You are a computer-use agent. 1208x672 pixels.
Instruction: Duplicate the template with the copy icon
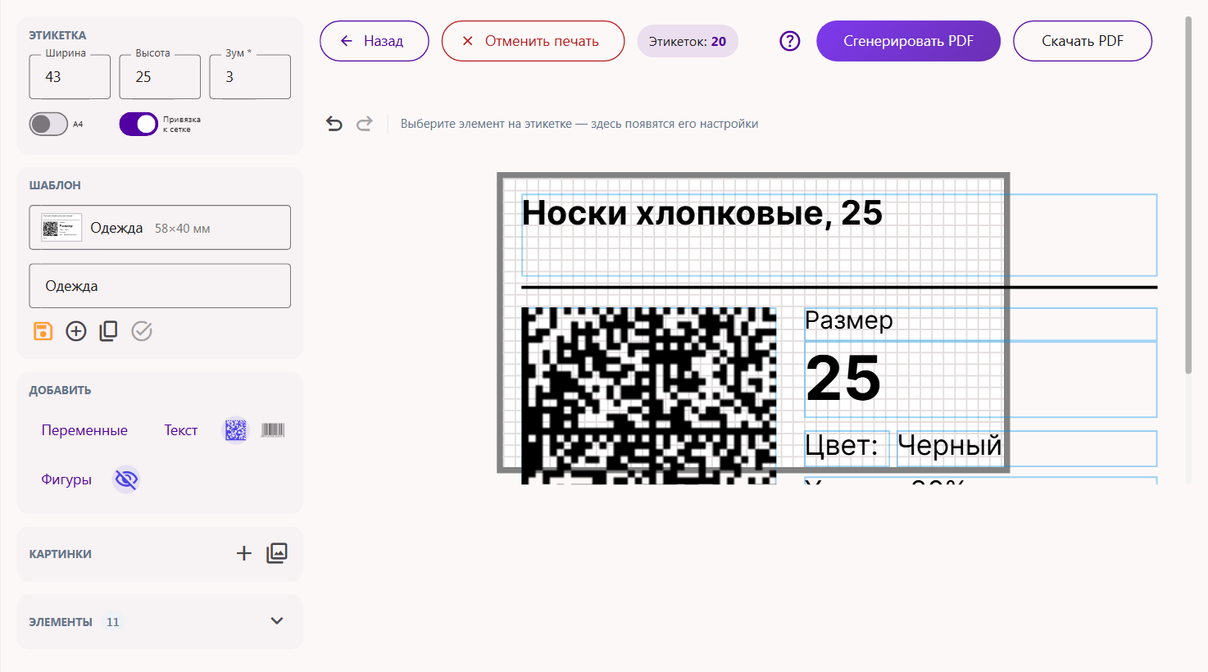click(108, 331)
